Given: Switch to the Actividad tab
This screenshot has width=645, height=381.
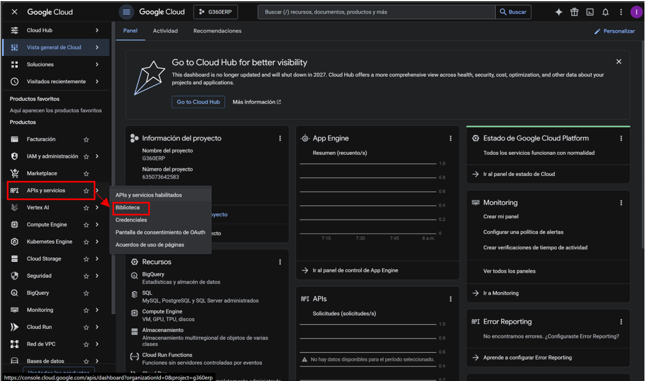Looking at the screenshot, I should click(x=165, y=31).
